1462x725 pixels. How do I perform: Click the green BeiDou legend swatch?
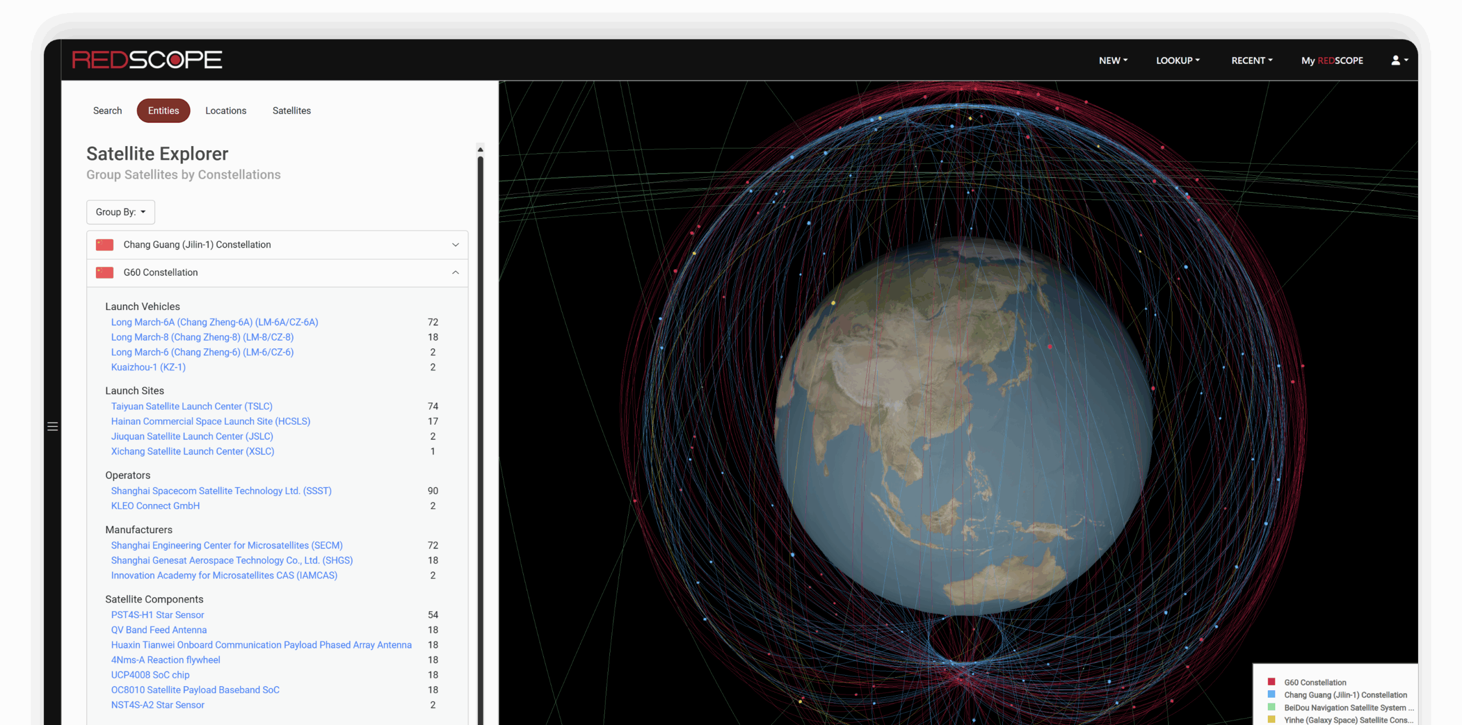(x=1271, y=707)
